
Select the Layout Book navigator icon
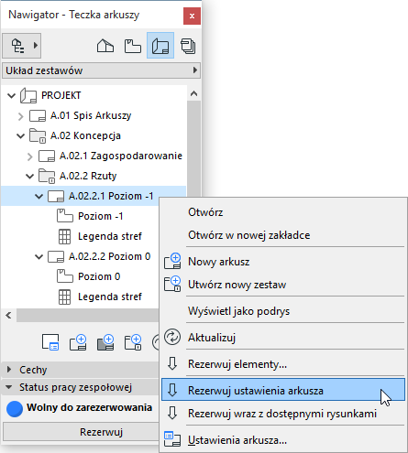tap(160, 46)
